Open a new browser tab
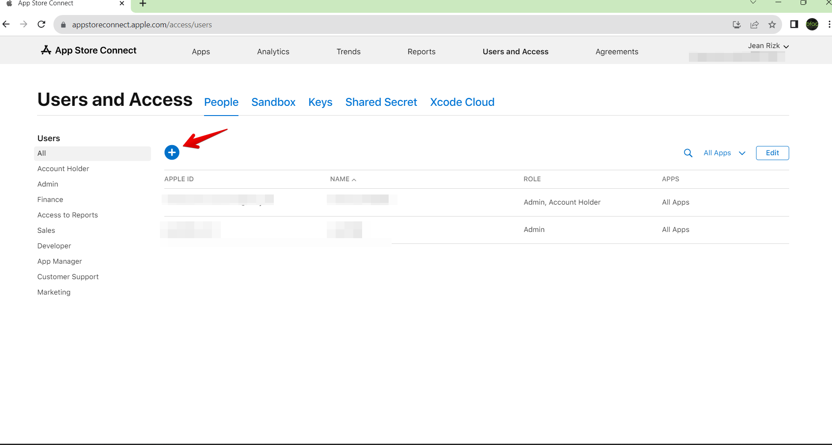This screenshot has width=832, height=445. (x=143, y=4)
